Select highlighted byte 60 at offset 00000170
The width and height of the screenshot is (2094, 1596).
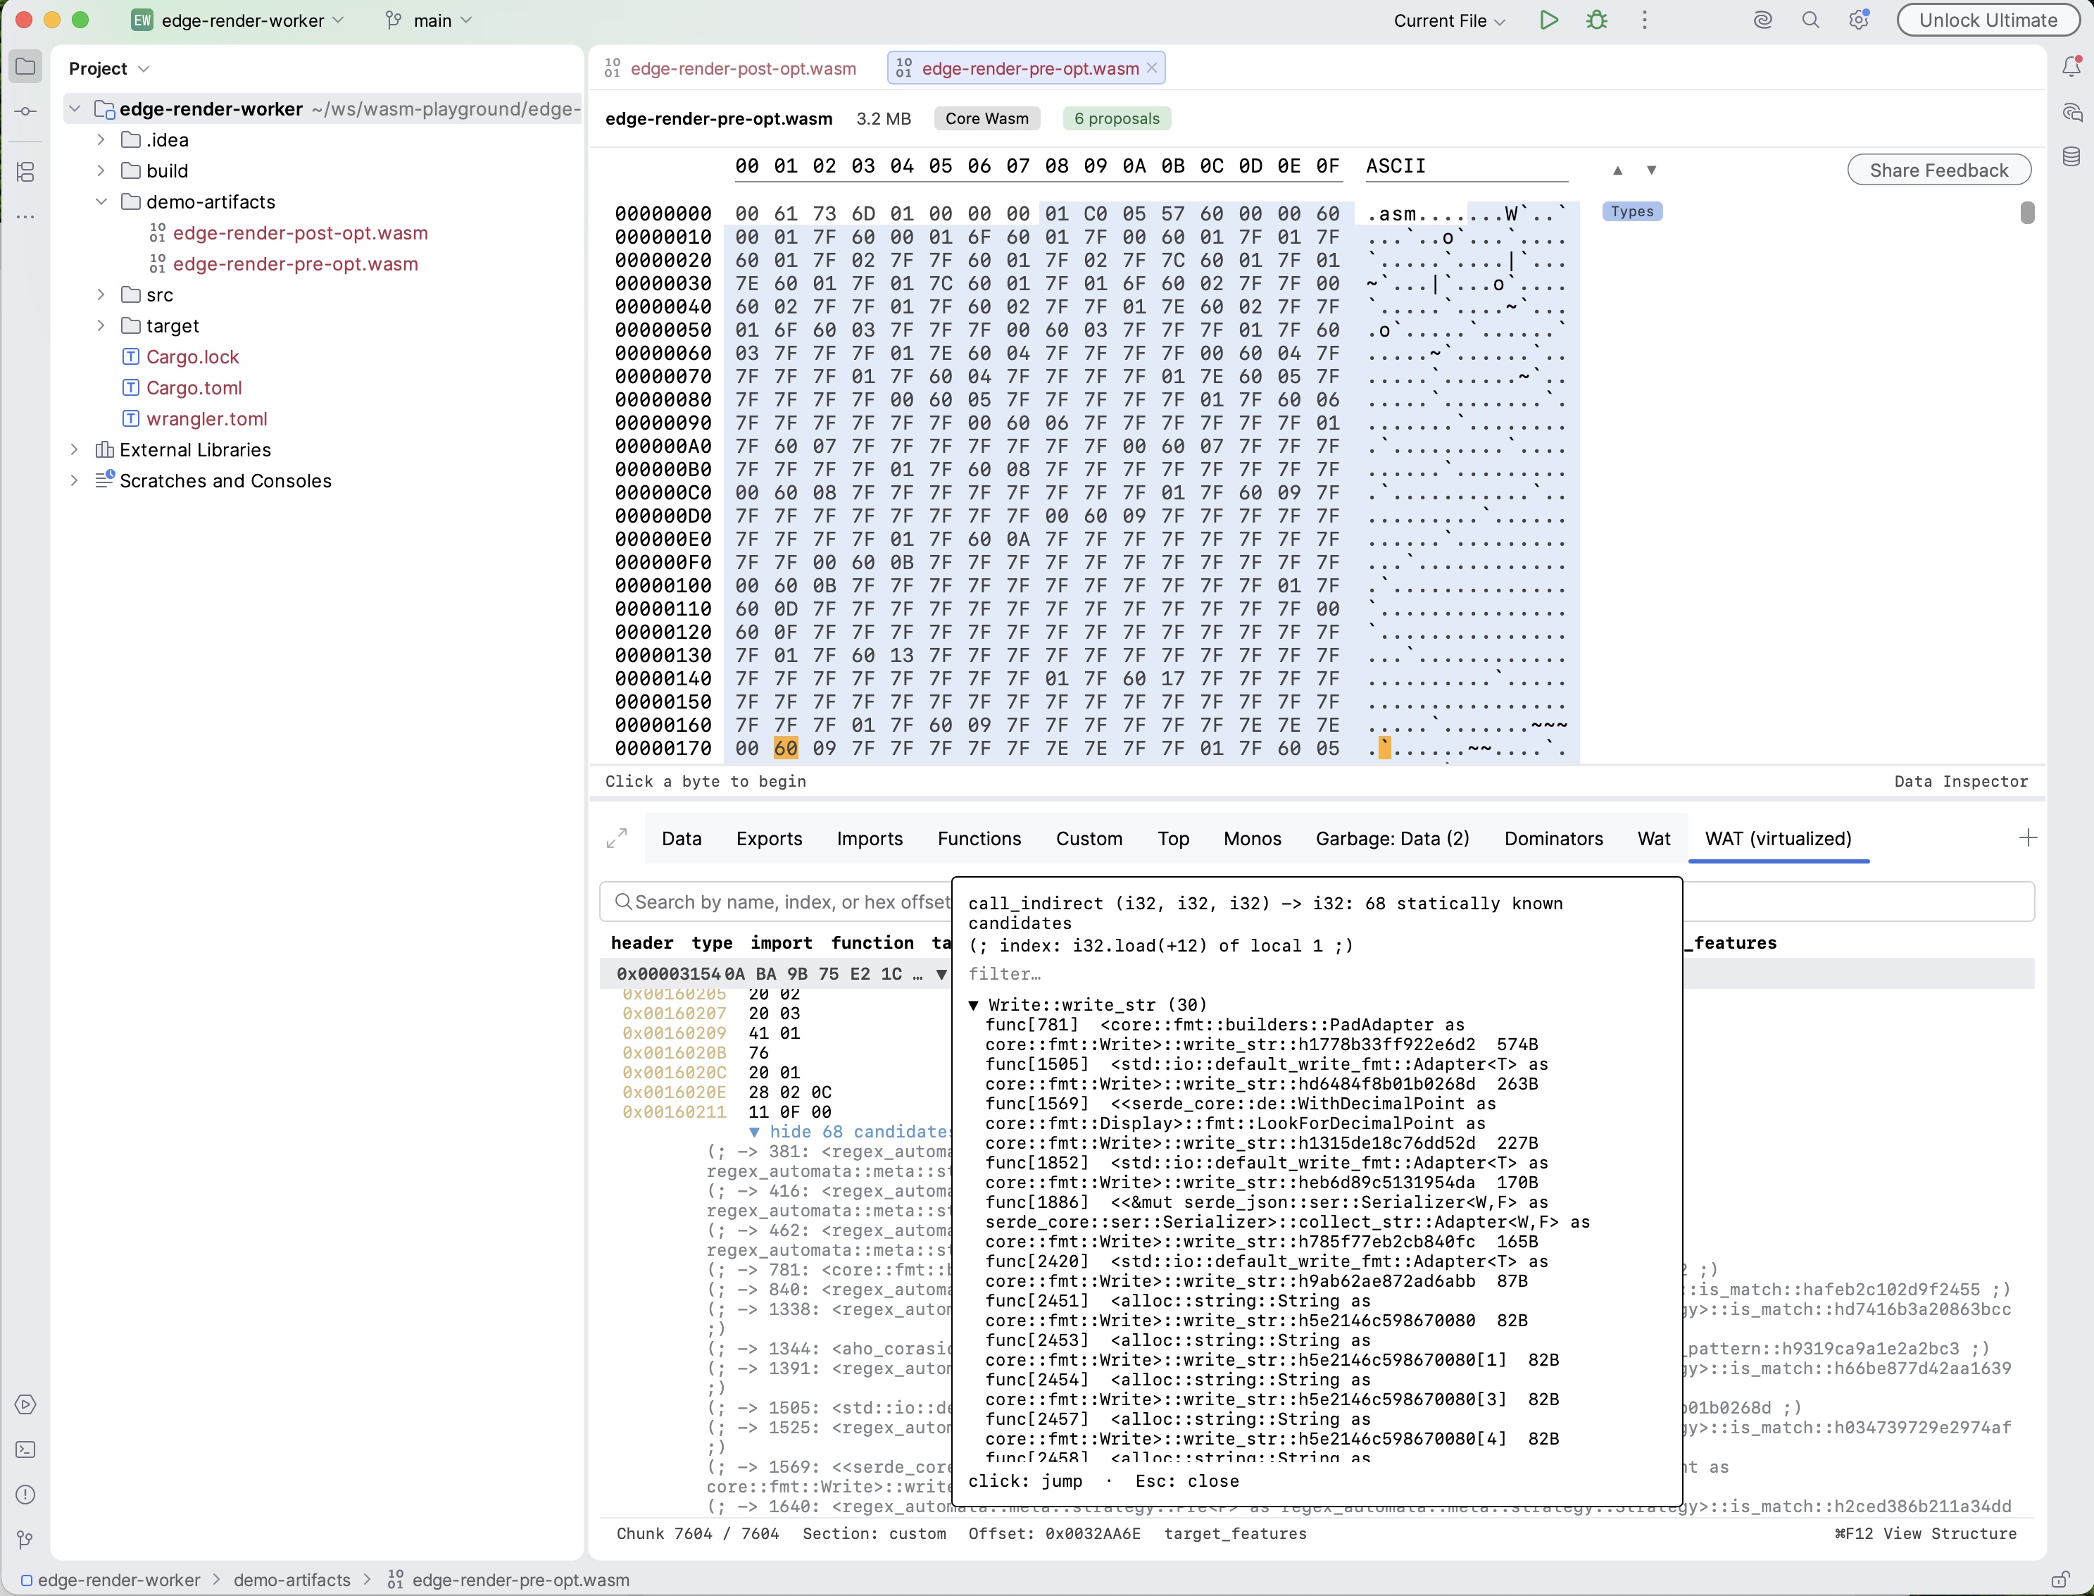coord(785,749)
